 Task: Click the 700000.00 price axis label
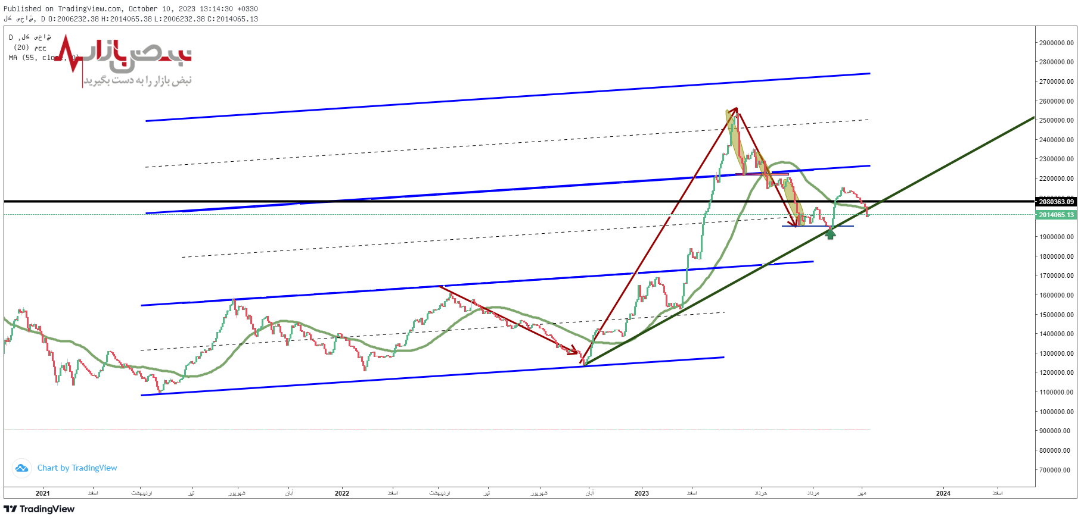tap(1055, 470)
